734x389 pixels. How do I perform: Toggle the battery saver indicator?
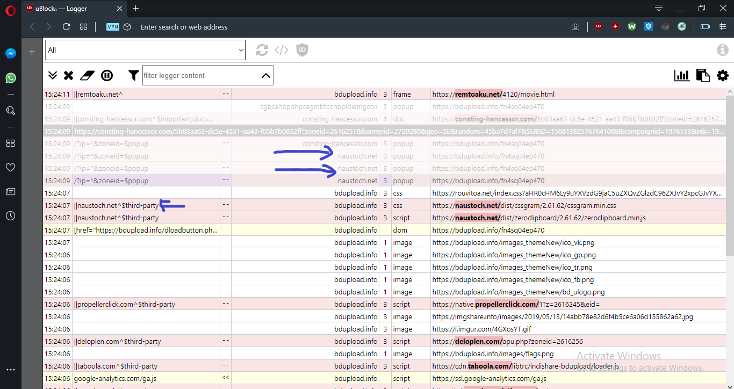click(704, 26)
